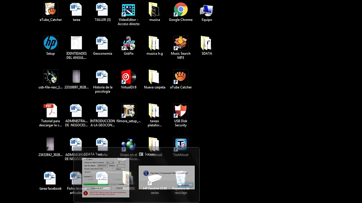Open the Tutorial para descargar PDF
The image size is (362, 203).
coord(51,115)
